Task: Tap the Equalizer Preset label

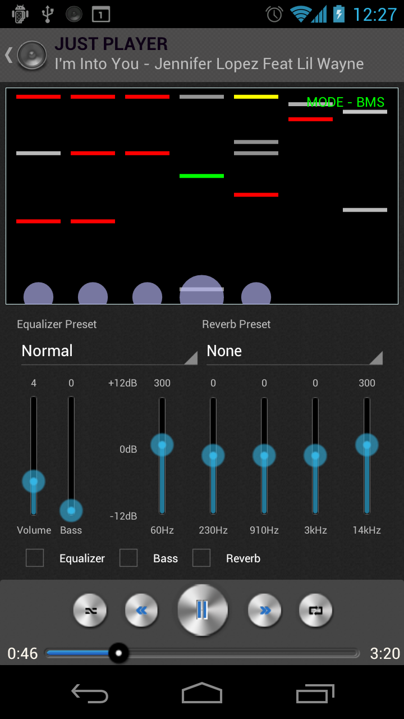Action: (57, 325)
